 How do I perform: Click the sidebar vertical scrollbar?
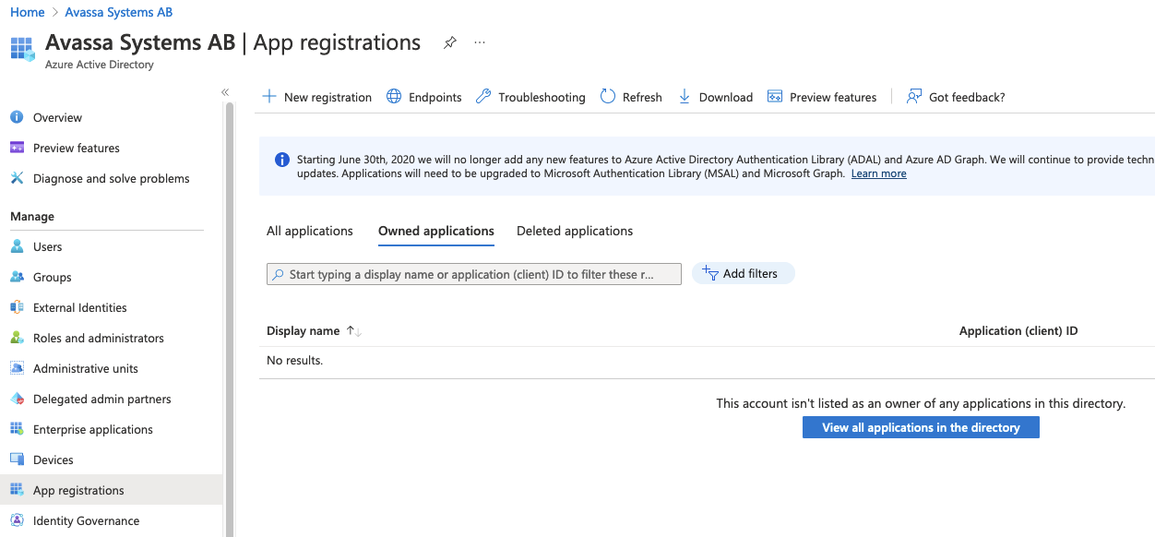230,318
